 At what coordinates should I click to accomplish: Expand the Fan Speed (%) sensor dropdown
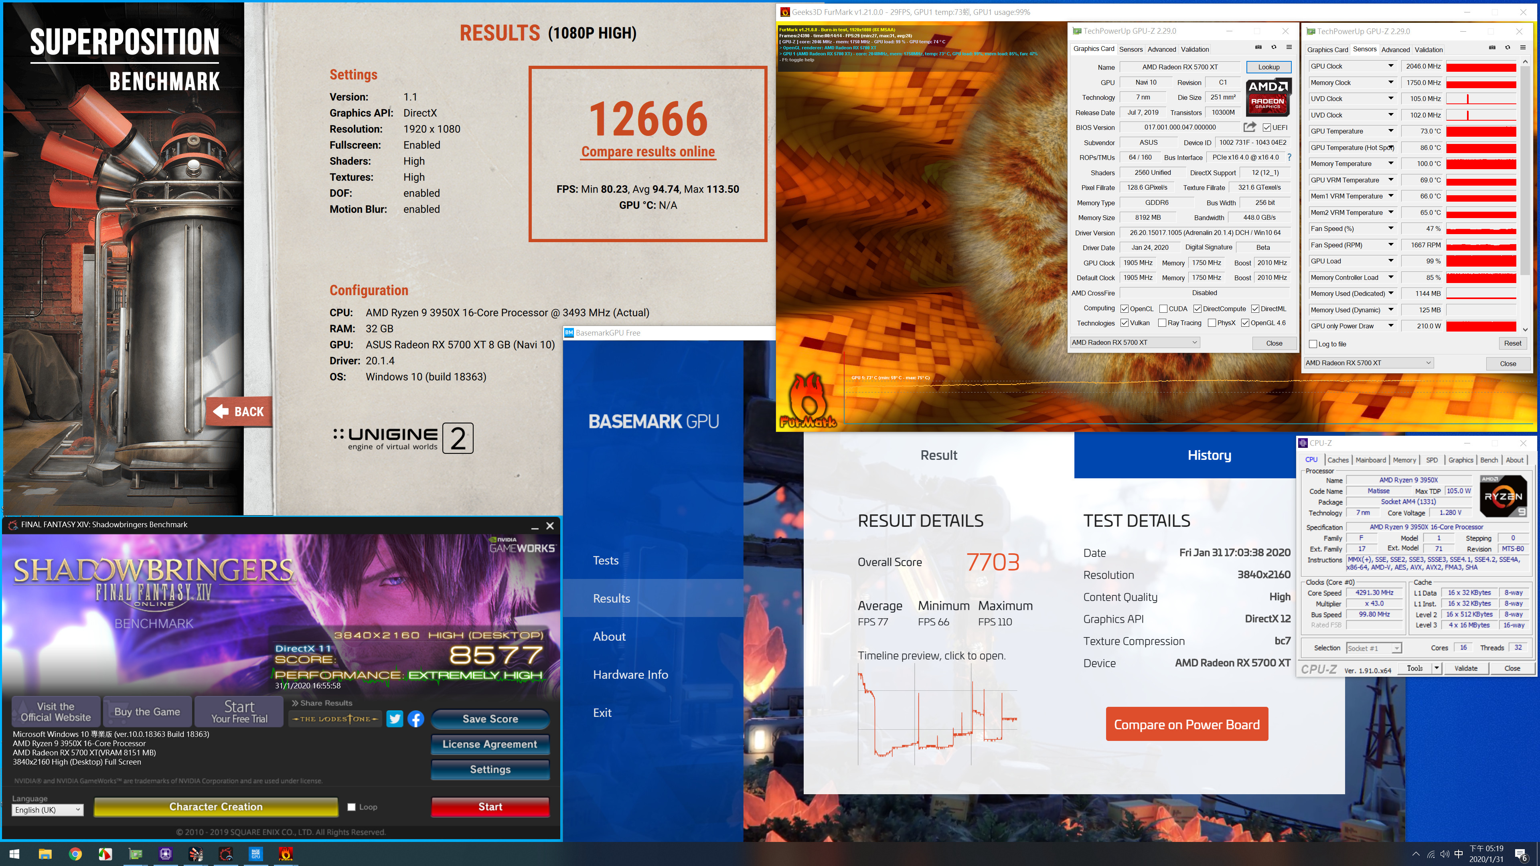pos(1390,228)
